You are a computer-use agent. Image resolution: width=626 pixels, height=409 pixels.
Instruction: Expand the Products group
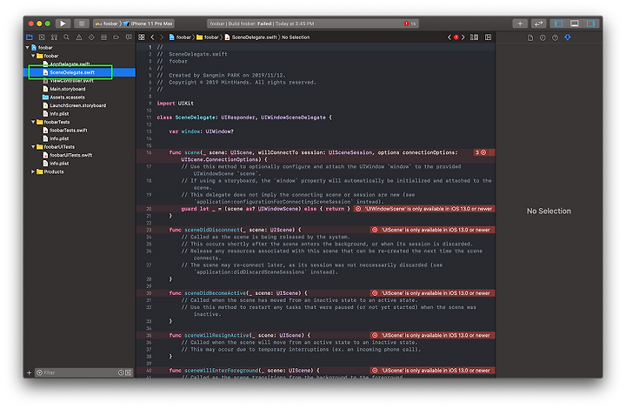click(33, 171)
